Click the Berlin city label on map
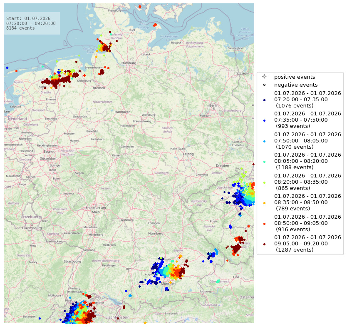 click(x=214, y=105)
